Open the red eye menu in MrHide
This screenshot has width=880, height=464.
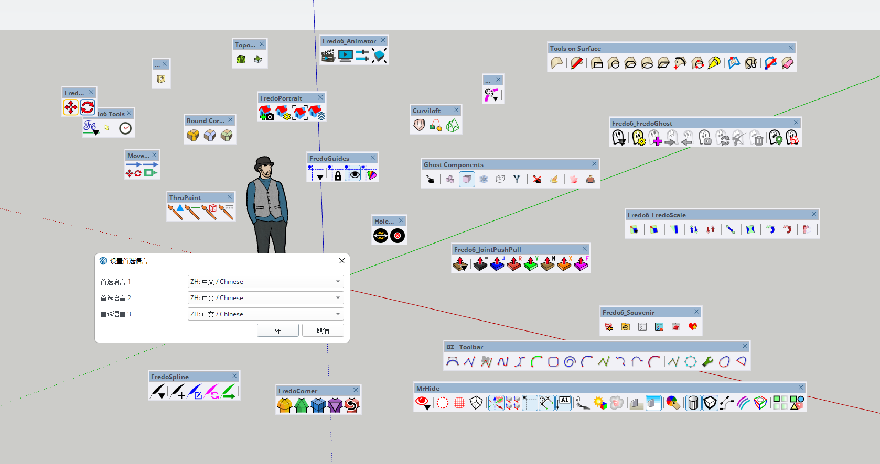click(423, 403)
